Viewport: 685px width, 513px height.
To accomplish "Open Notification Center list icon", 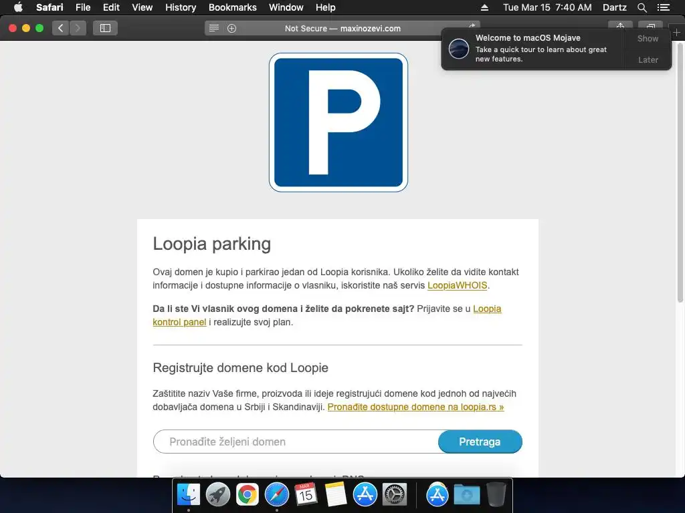I will (664, 7).
